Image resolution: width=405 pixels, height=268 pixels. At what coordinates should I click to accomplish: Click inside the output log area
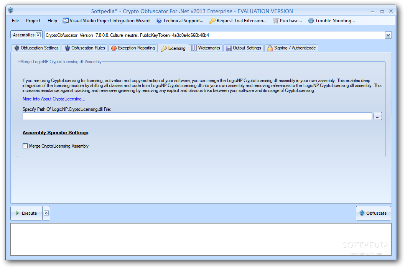pos(201,239)
